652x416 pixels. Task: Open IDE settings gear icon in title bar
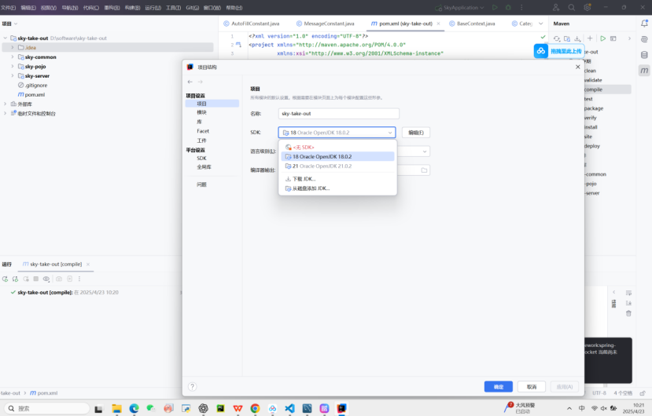588,8
